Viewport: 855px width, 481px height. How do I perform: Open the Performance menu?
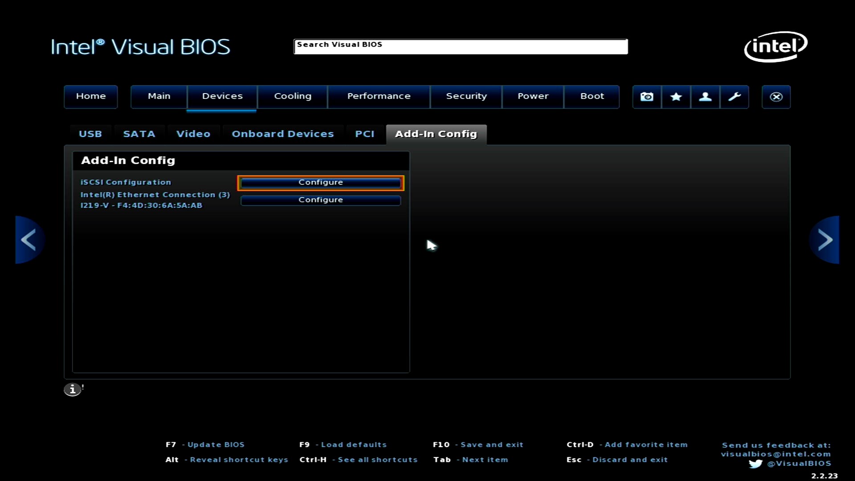point(379,96)
